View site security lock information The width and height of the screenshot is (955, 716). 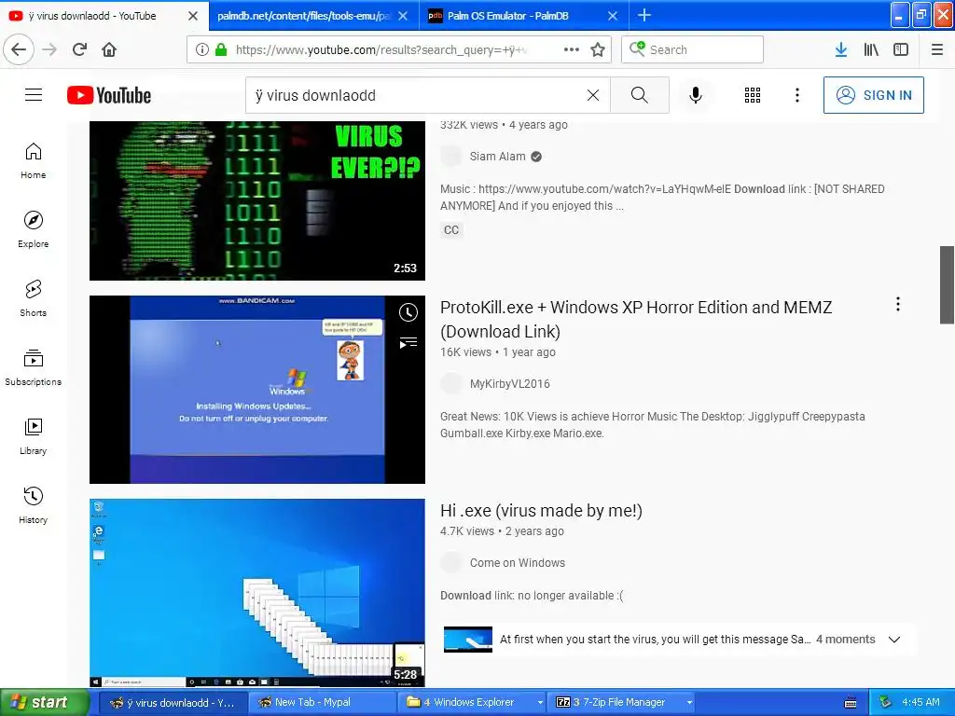[221, 49]
